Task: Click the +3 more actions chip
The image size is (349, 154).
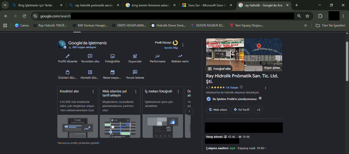Action: (258, 110)
